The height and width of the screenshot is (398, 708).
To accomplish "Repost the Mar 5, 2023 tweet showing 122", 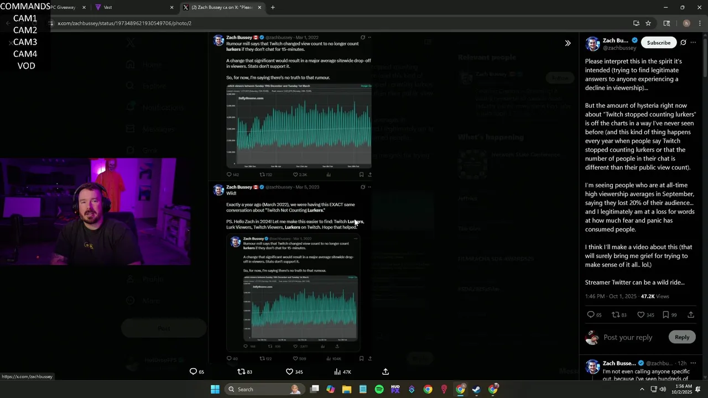I will 266,359.
